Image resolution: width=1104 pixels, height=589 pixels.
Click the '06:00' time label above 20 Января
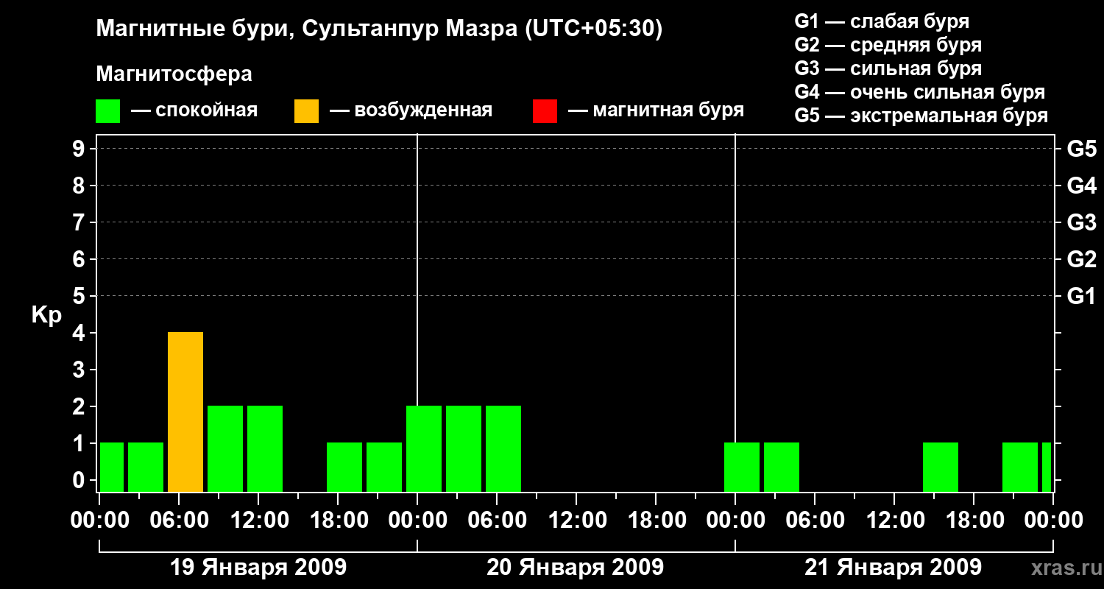[x=497, y=521]
